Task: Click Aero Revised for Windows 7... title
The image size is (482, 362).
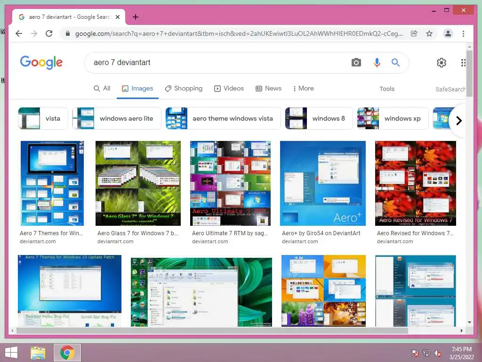Action: [x=415, y=233]
